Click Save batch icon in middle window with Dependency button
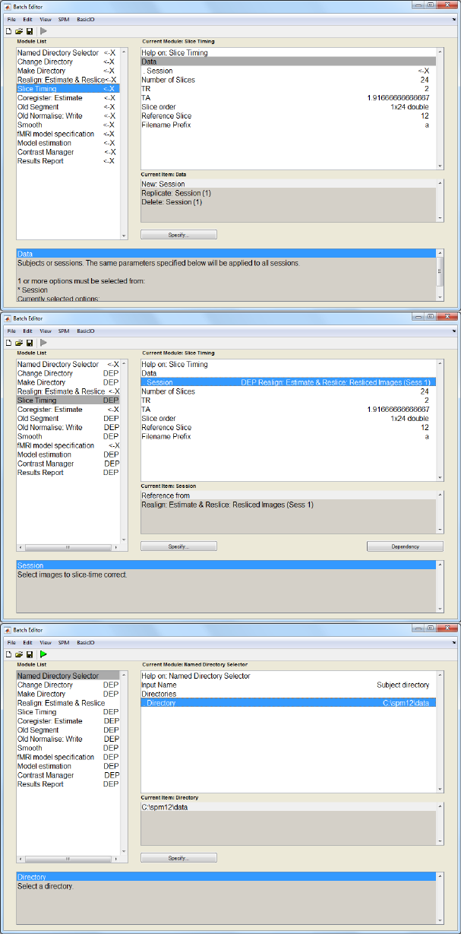Viewport: 461px width, 934px height. (x=29, y=343)
